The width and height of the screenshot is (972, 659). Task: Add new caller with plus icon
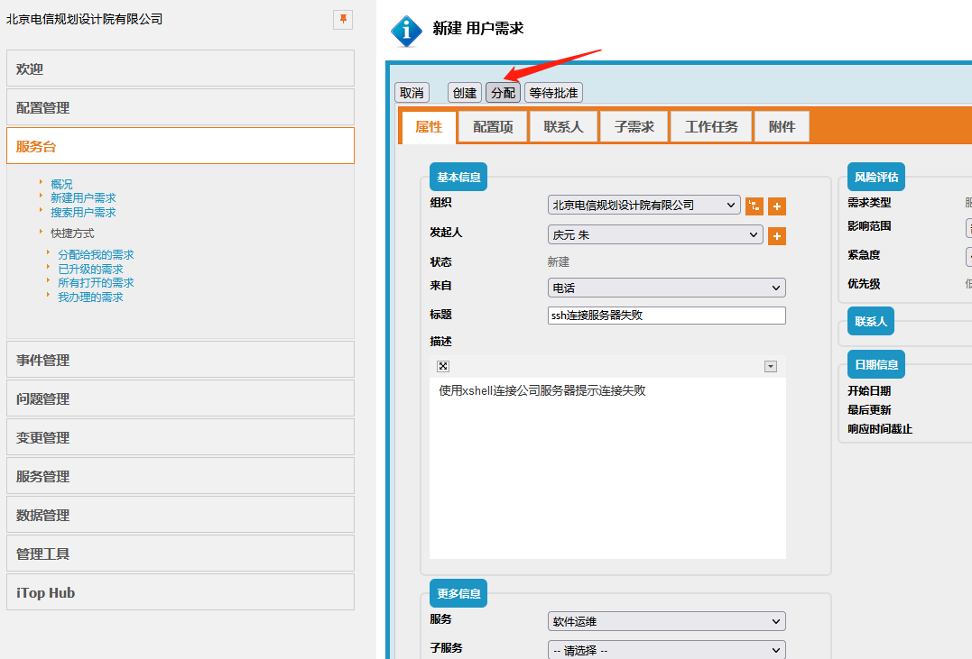click(x=777, y=236)
